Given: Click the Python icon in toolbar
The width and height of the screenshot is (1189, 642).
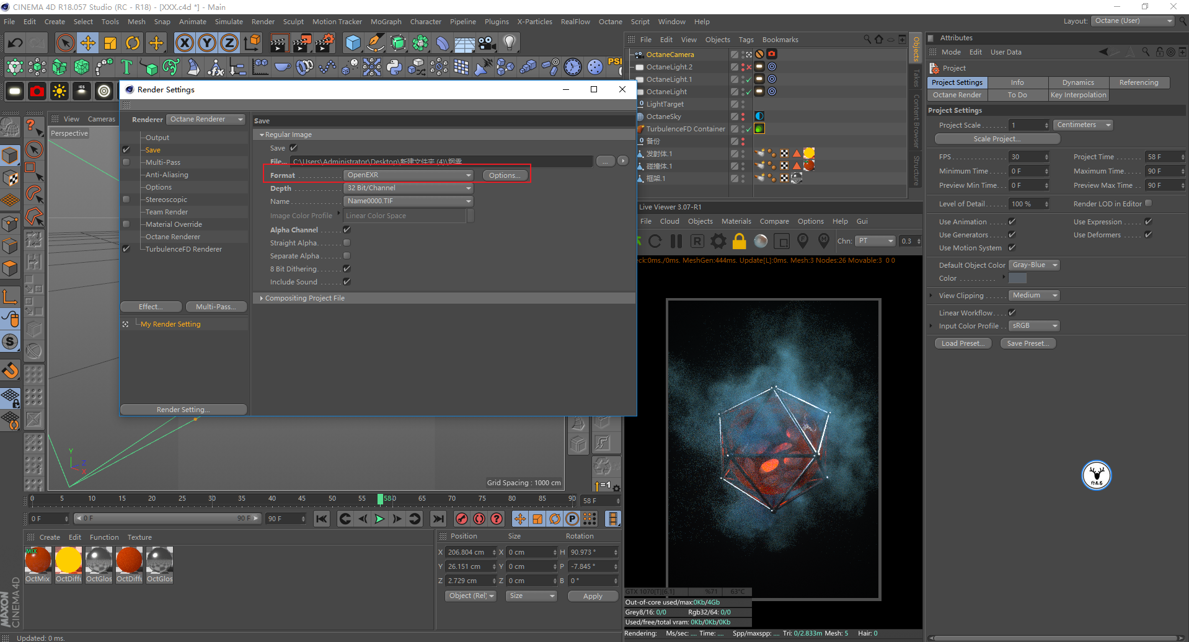Looking at the screenshot, I should pos(394,67).
